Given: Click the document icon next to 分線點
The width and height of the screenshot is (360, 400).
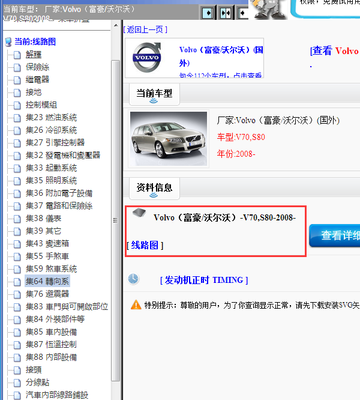Looking at the screenshot, I should (17, 383).
